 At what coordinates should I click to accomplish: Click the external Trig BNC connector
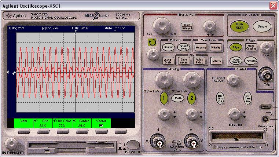click(x=266, y=75)
